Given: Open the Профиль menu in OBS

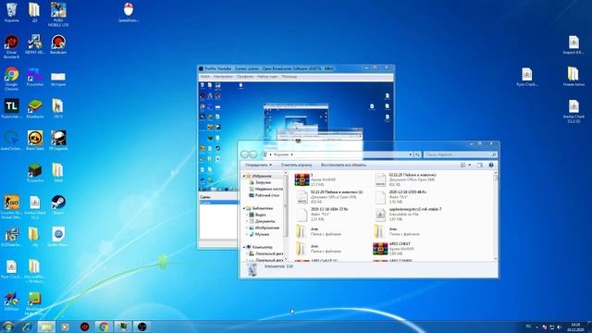Looking at the screenshot, I should 245,77.
